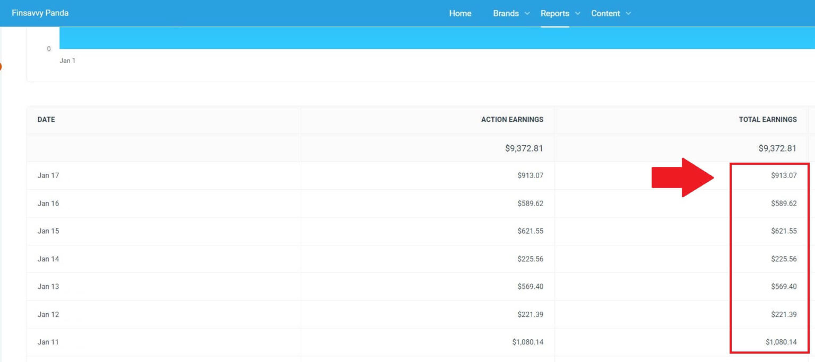
Task: Sort by the TOTAL EARNINGS column header
Action: click(767, 120)
